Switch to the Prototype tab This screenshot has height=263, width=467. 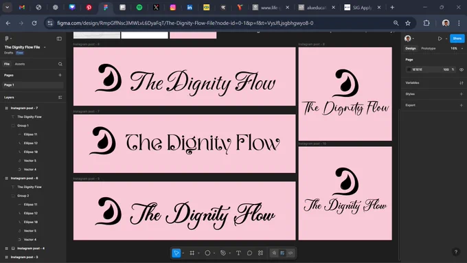[429, 49]
